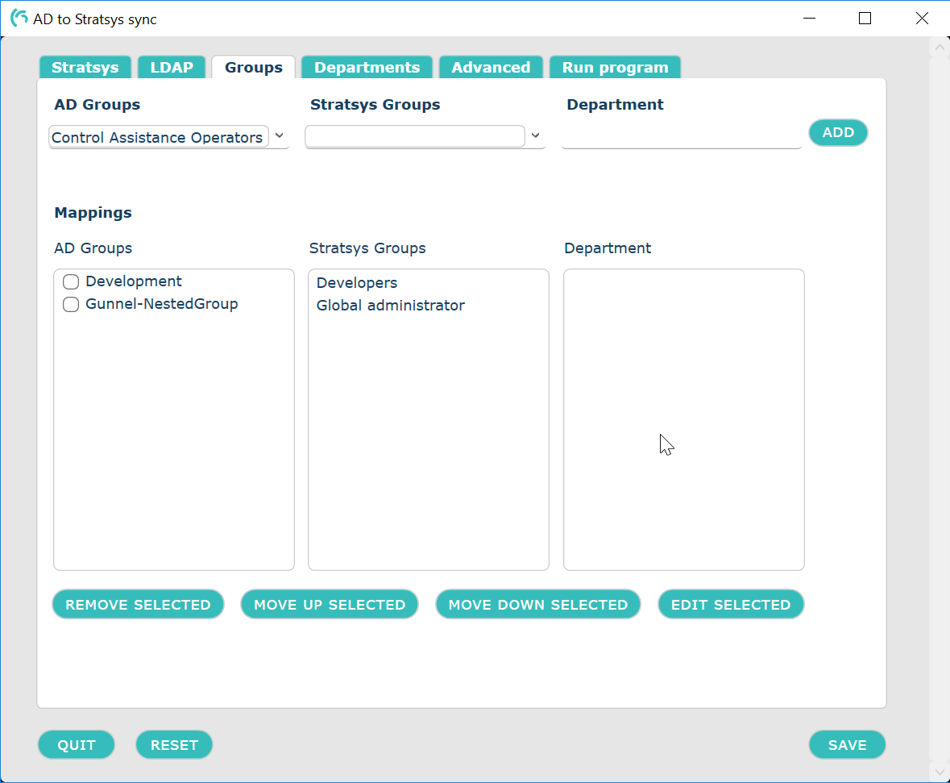Screen dimensions: 950x783
Task: Click the Gunnel-NestedGroup mapping label
Action: tap(162, 304)
